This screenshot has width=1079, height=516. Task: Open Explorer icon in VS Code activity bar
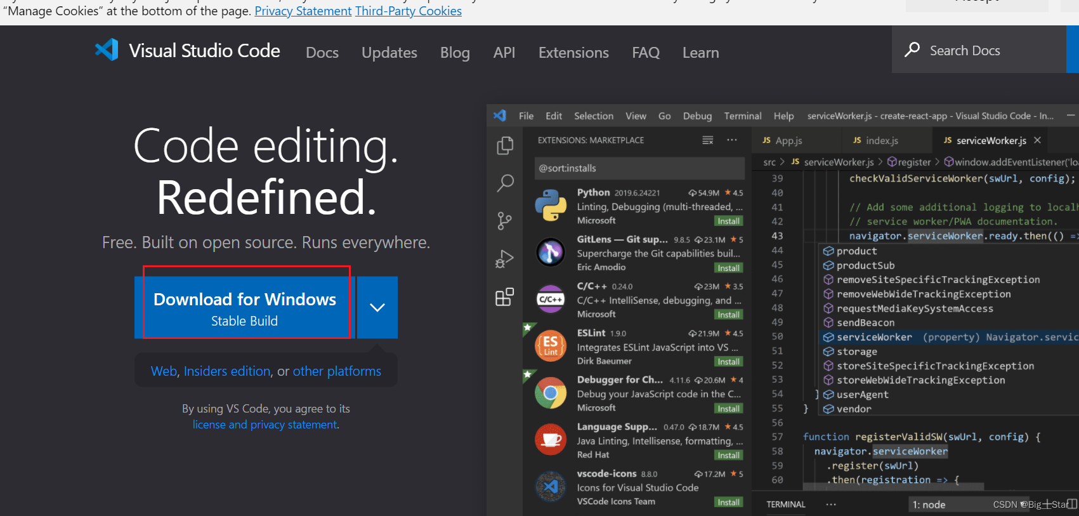[x=505, y=146]
